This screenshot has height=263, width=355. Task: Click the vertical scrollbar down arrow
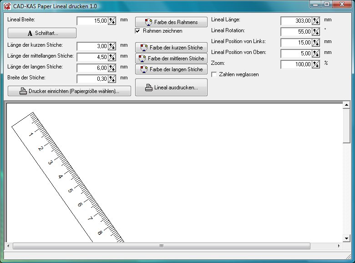pos(346,238)
